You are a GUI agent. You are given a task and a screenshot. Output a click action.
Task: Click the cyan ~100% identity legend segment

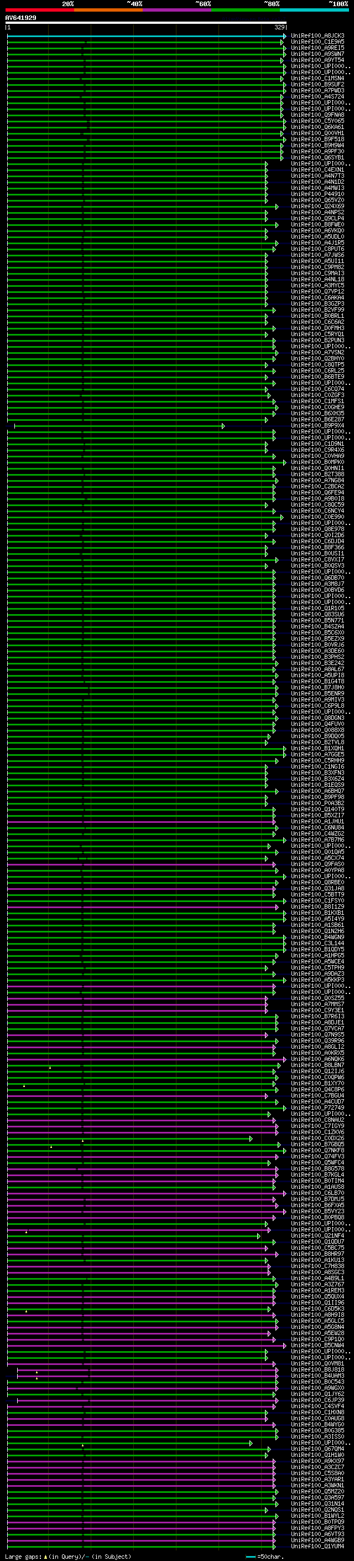click(x=315, y=10)
